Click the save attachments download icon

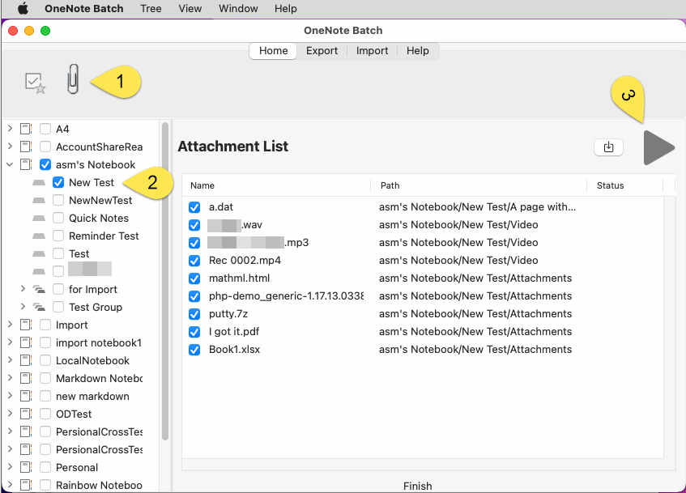[608, 147]
